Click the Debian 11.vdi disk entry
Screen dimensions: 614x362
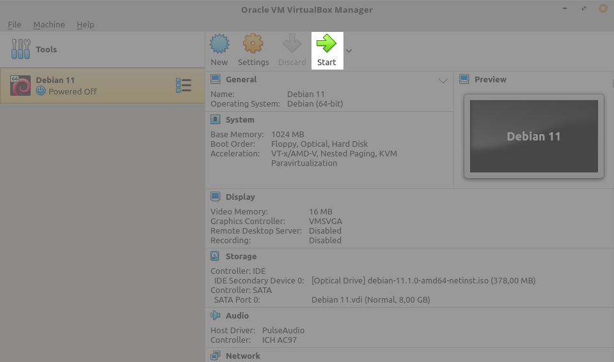(x=370, y=300)
